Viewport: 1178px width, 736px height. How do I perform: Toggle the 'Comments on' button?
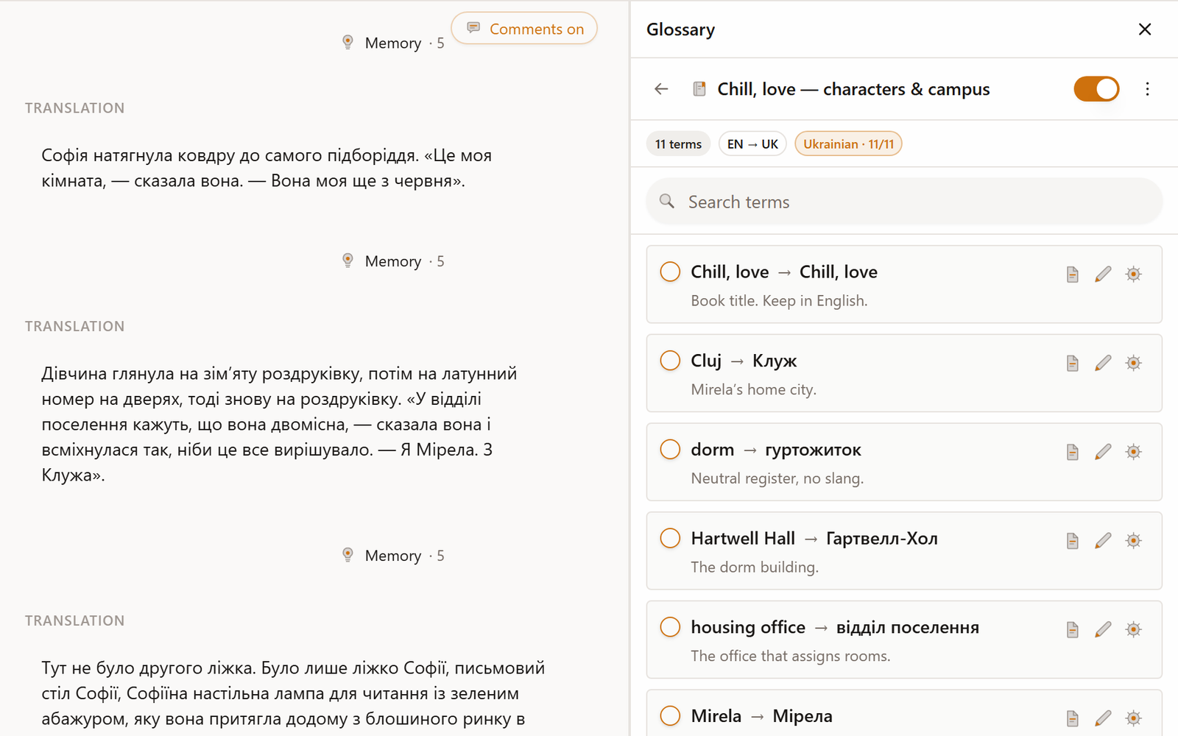pos(524,29)
